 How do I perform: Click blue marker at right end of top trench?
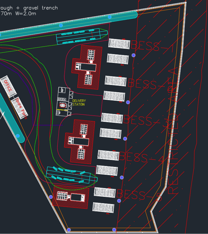[x=110, y=17]
